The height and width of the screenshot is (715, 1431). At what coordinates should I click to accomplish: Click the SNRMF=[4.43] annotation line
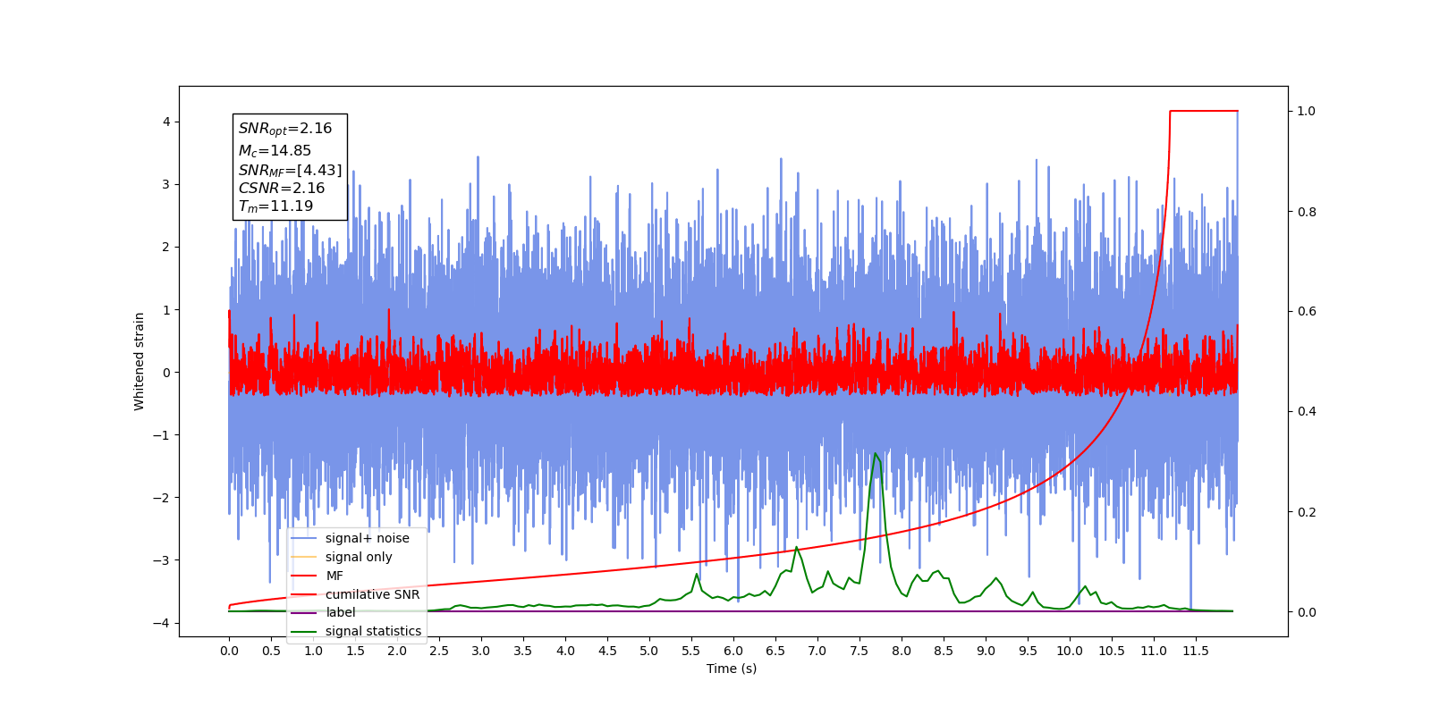[x=290, y=170]
